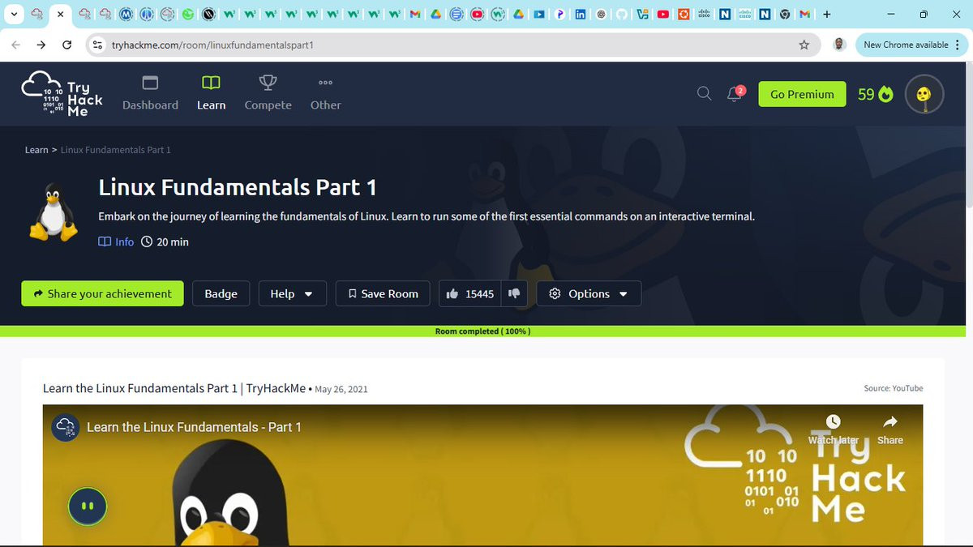Click the 59 streak flame icon

[x=885, y=95]
